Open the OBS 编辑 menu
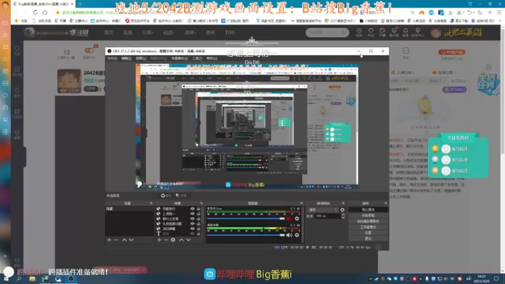Screen dimensions: 505x284 click(126, 59)
